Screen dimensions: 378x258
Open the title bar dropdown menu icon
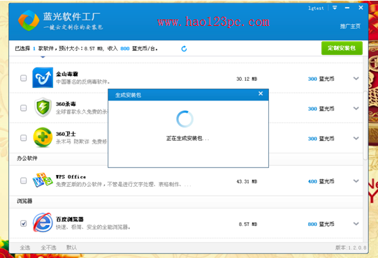pos(335,8)
